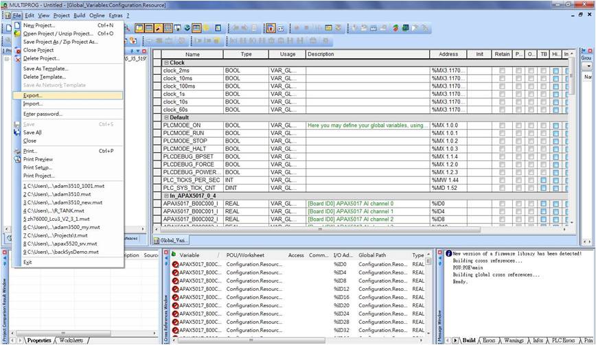This screenshot has height=345, width=596.
Task: Collapse the Default variable group
Action: coord(165,117)
